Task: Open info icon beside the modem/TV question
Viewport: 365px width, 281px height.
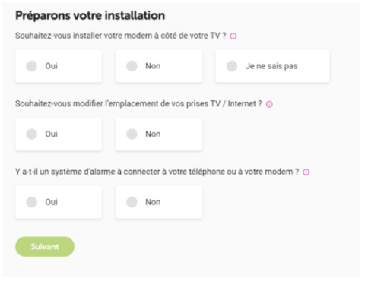Action: click(233, 36)
